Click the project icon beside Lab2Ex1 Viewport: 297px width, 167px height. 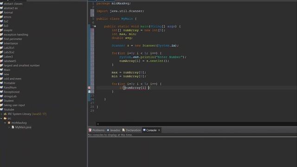point(1,48)
